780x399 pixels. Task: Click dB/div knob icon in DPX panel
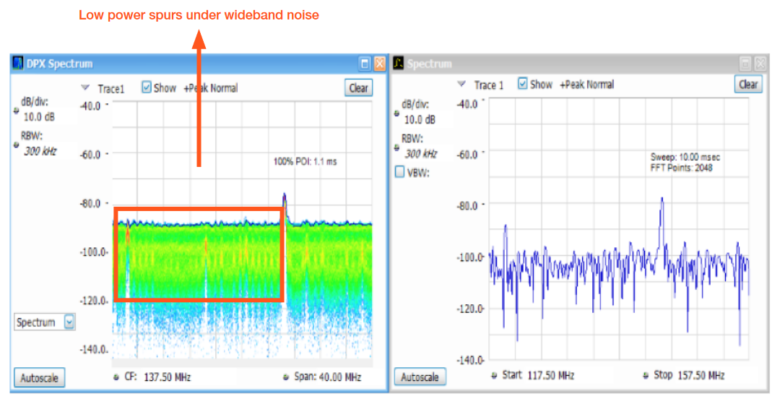coord(17,111)
